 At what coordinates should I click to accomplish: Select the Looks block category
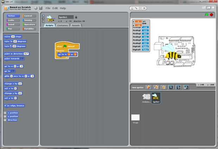click(13, 20)
